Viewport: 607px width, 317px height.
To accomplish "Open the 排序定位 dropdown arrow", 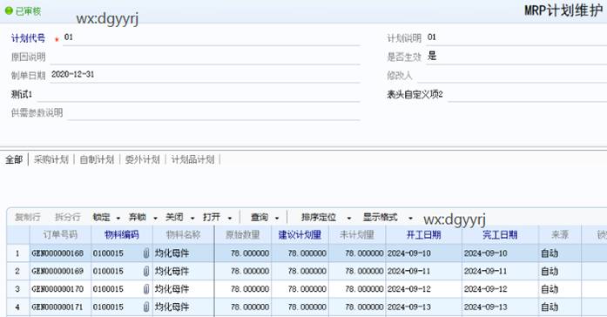I will [349, 218].
